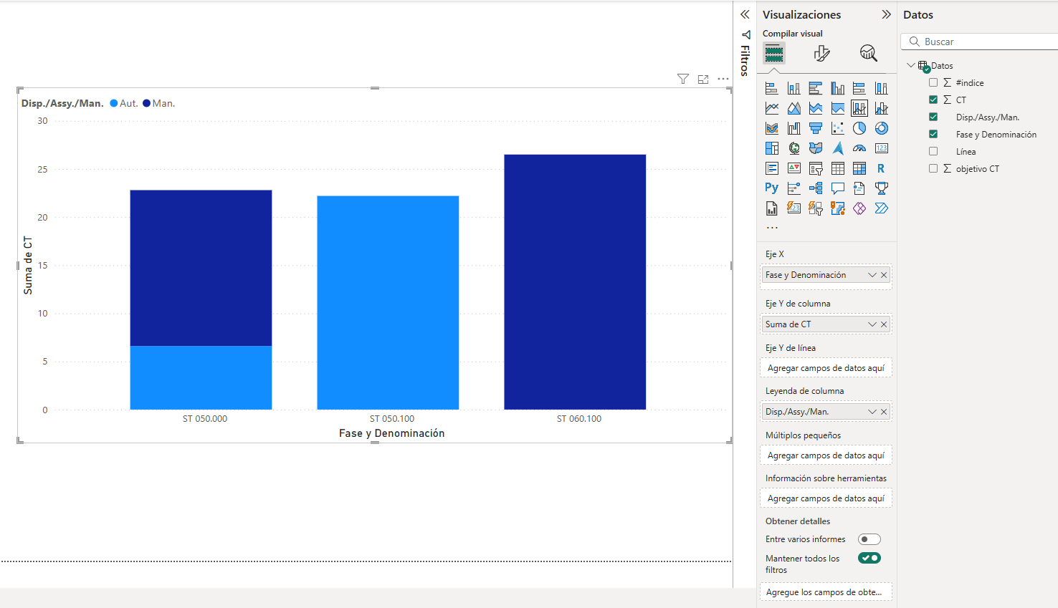
Task: Select the matrix visual
Action: coord(859,168)
